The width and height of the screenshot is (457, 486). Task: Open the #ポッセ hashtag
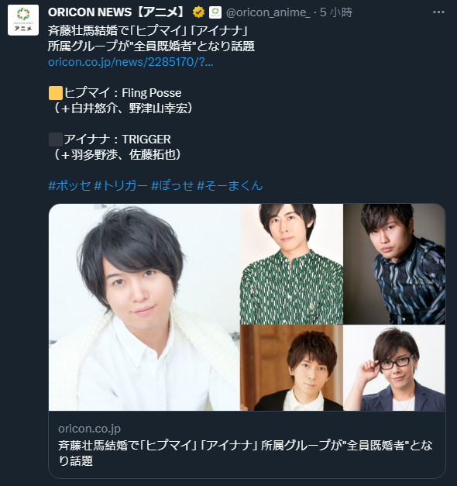coord(70,186)
